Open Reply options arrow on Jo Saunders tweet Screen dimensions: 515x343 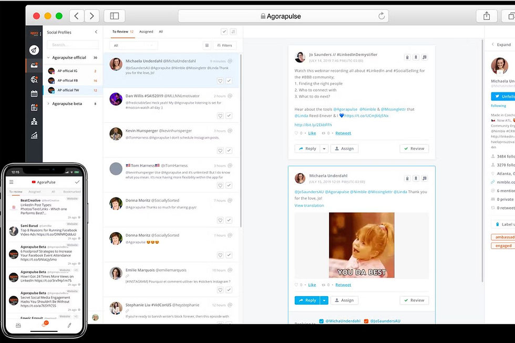tap(324, 149)
